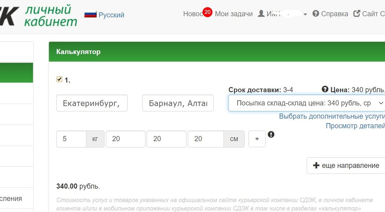Viewport: 385px width, 212px height.
Task: Click the exclamation warning icon near dimensions
Action: pyautogui.click(x=271, y=135)
